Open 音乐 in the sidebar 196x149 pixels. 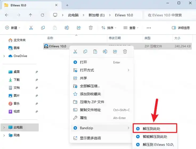14,104
